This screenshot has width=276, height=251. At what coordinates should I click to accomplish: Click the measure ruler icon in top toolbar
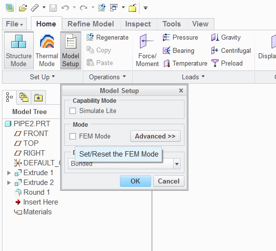point(35,8)
